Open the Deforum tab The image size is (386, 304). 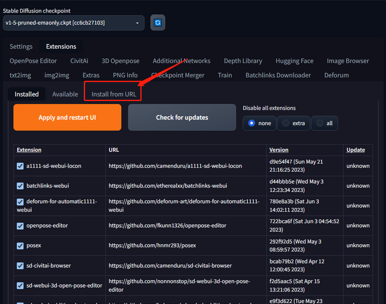(x=336, y=75)
